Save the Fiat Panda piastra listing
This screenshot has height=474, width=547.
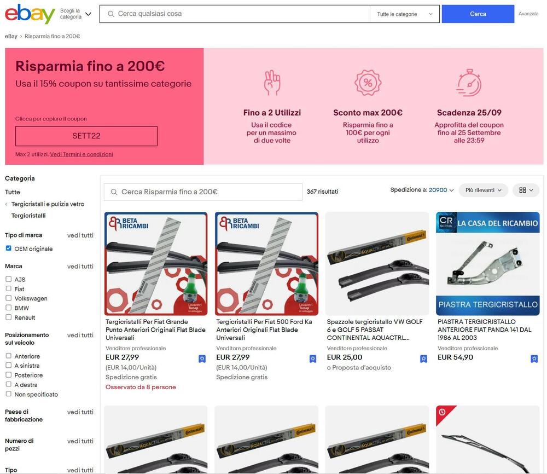[x=534, y=359]
